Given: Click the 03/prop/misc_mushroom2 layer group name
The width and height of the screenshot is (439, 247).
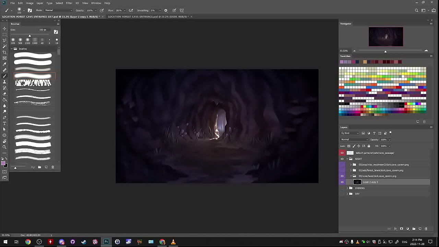Looking at the screenshot, I should pos(383,165).
